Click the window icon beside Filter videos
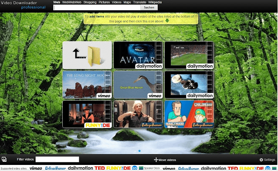The height and width of the screenshot is (171, 278). [4, 159]
